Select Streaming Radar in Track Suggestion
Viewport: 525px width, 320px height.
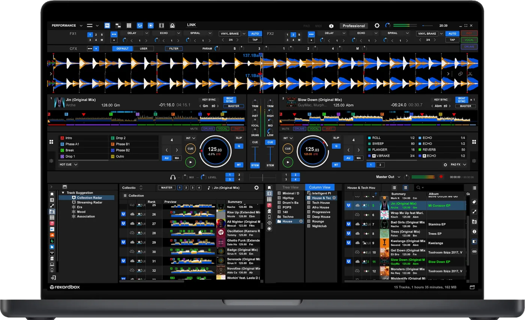coord(90,202)
